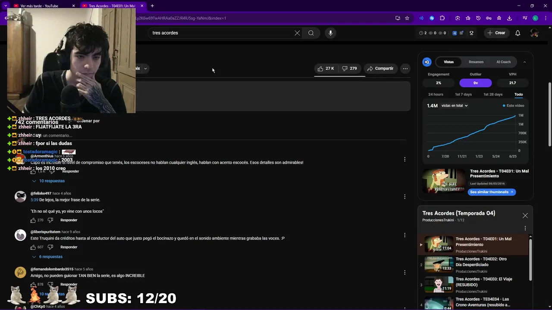The image size is (552, 310).
Task: Select the Todo time range
Action: pyautogui.click(x=518, y=94)
